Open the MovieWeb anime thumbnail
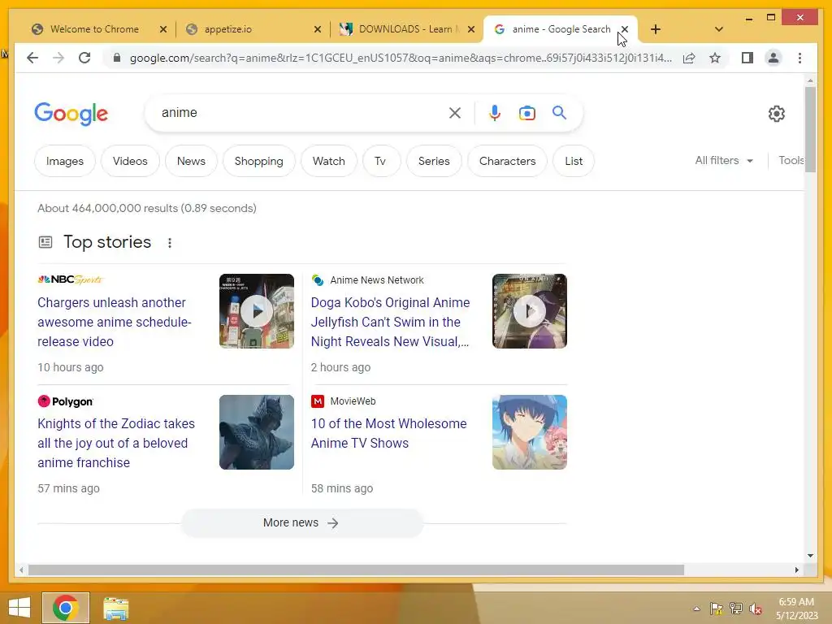The height and width of the screenshot is (624, 832). [530, 432]
